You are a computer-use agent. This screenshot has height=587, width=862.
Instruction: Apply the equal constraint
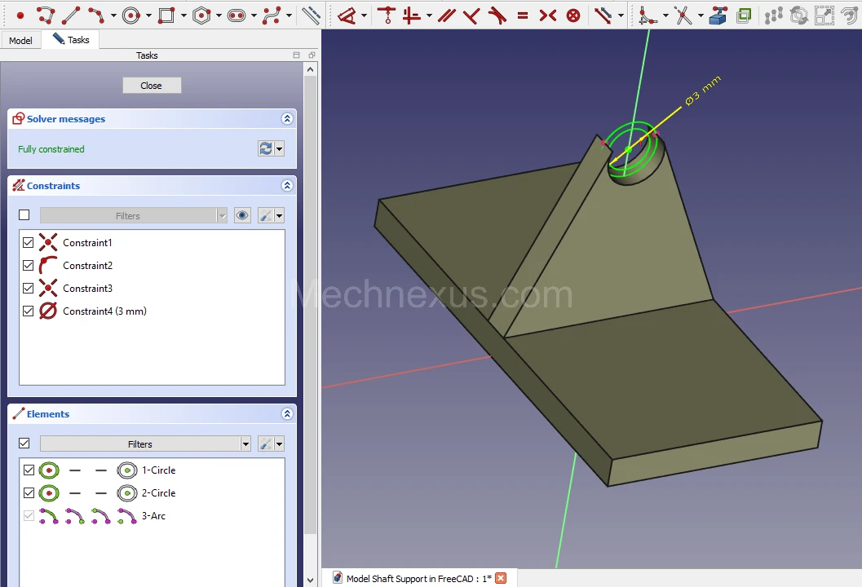(523, 15)
